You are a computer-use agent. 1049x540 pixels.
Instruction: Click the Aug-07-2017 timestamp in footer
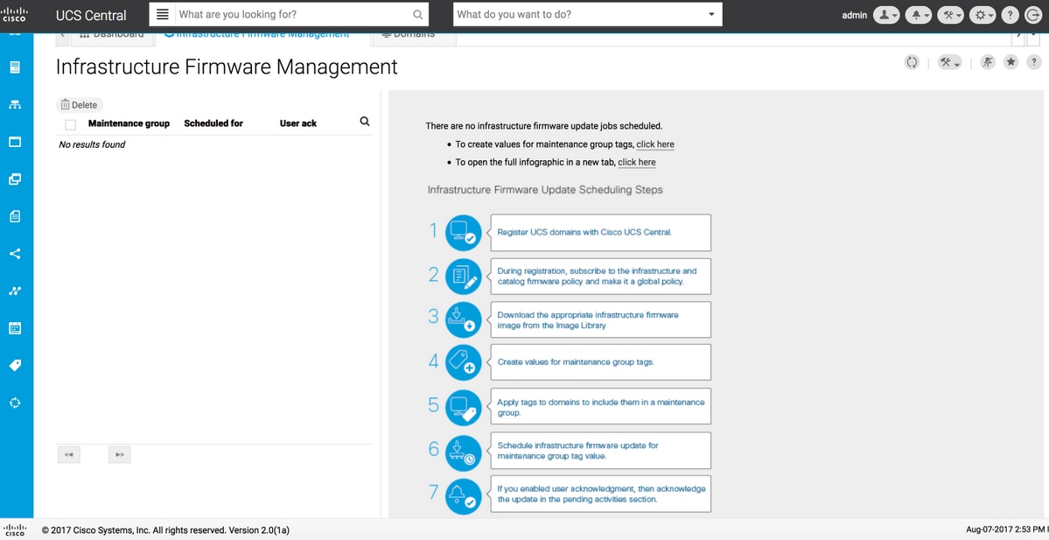coord(1007,530)
